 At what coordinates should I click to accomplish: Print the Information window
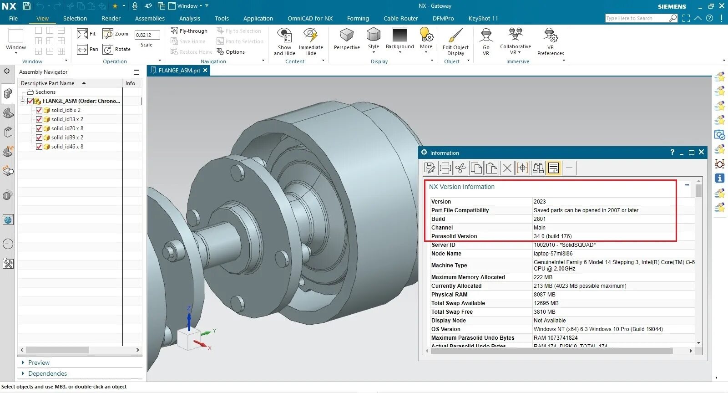click(445, 168)
